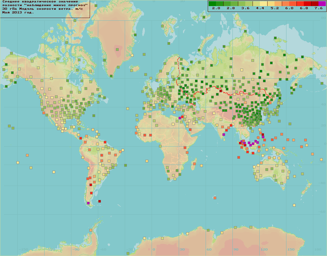Click dark red station on Russia-Kazakhstan border

tap(221, 91)
